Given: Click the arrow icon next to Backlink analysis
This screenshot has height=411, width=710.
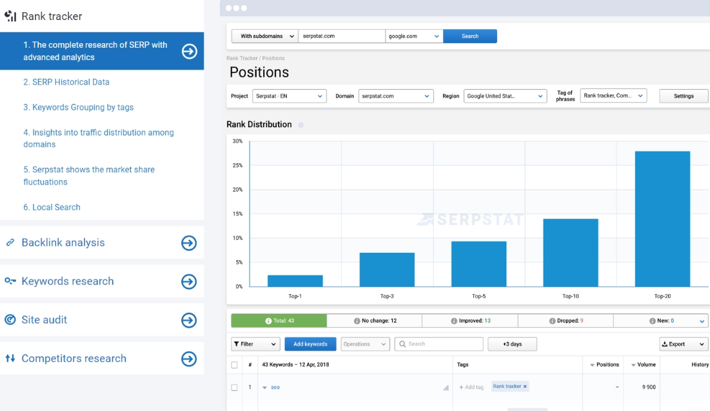Looking at the screenshot, I should pos(188,243).
